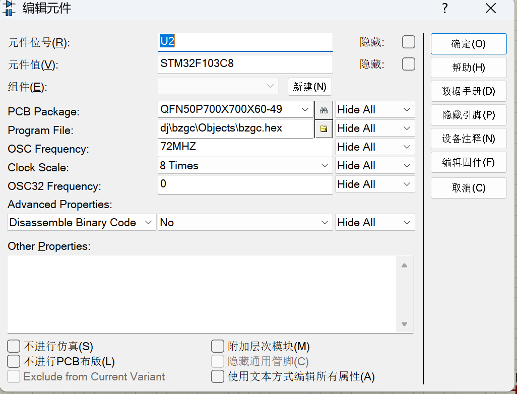Open 数据手册(D) datasheet
Screen dimensions: 517x394
pyautogui.click(x=469, y=91)
